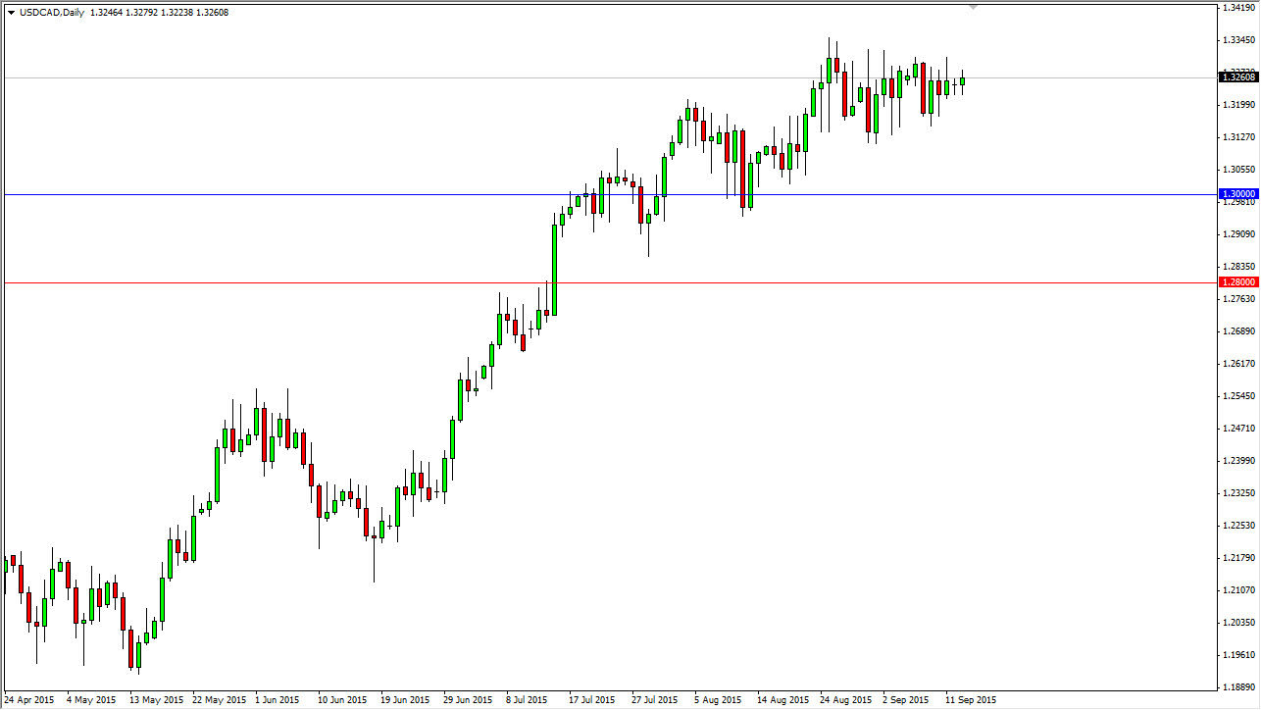Click the open price value 1.32464
Screen dimensions: 1261x710
pyautogui.click(x=105, y=12)
